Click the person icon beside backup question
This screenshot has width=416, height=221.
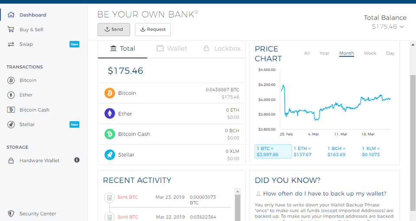pyautogui.click(x=258, y=194)
